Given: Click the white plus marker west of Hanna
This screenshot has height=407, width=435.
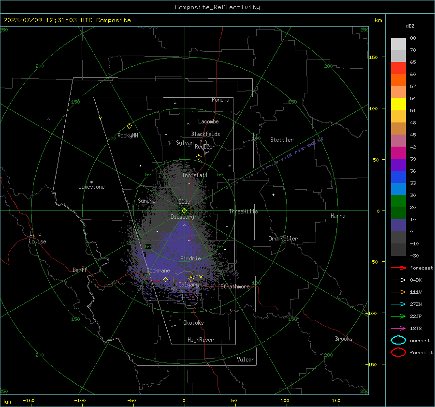Looking at the screenshot, I should click(x=273, y=195).
